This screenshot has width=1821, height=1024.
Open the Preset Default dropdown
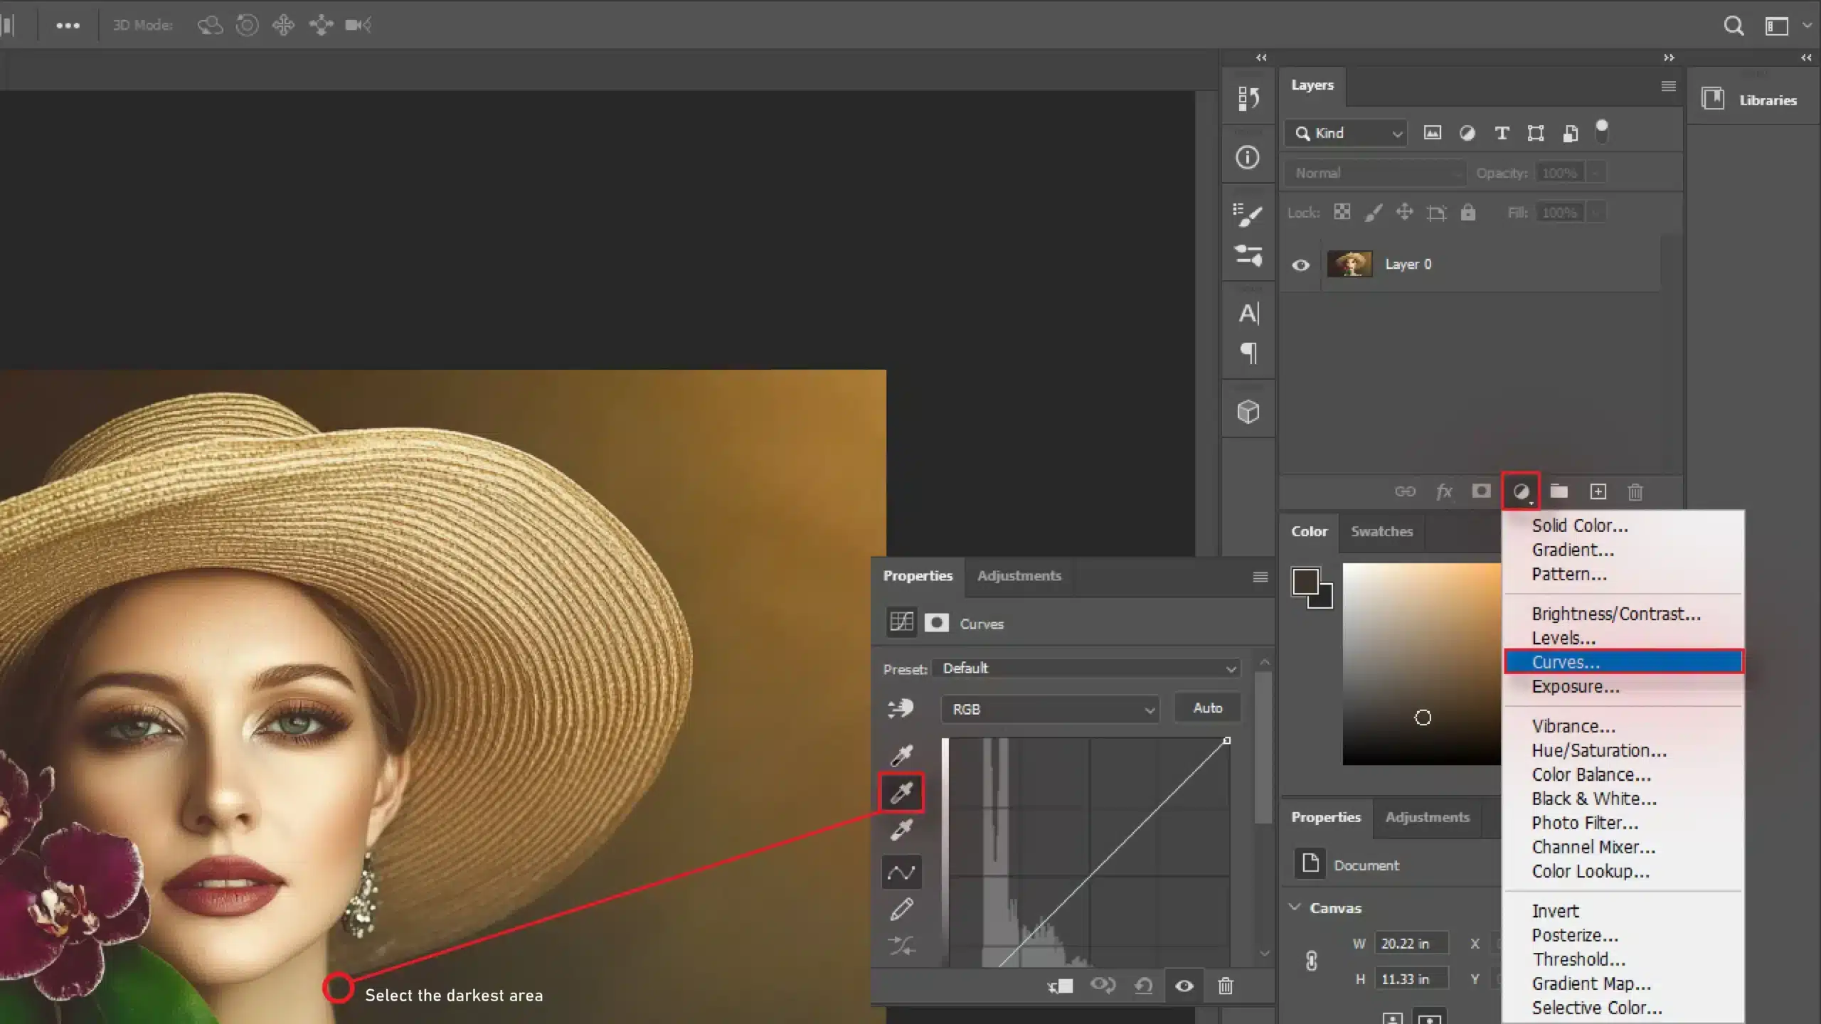click(1088, 668)
